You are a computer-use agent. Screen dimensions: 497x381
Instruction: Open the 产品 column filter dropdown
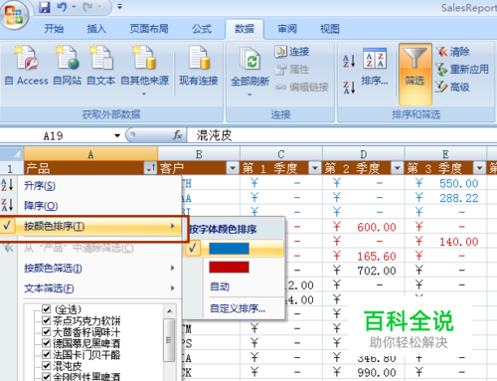coord(150,168)
